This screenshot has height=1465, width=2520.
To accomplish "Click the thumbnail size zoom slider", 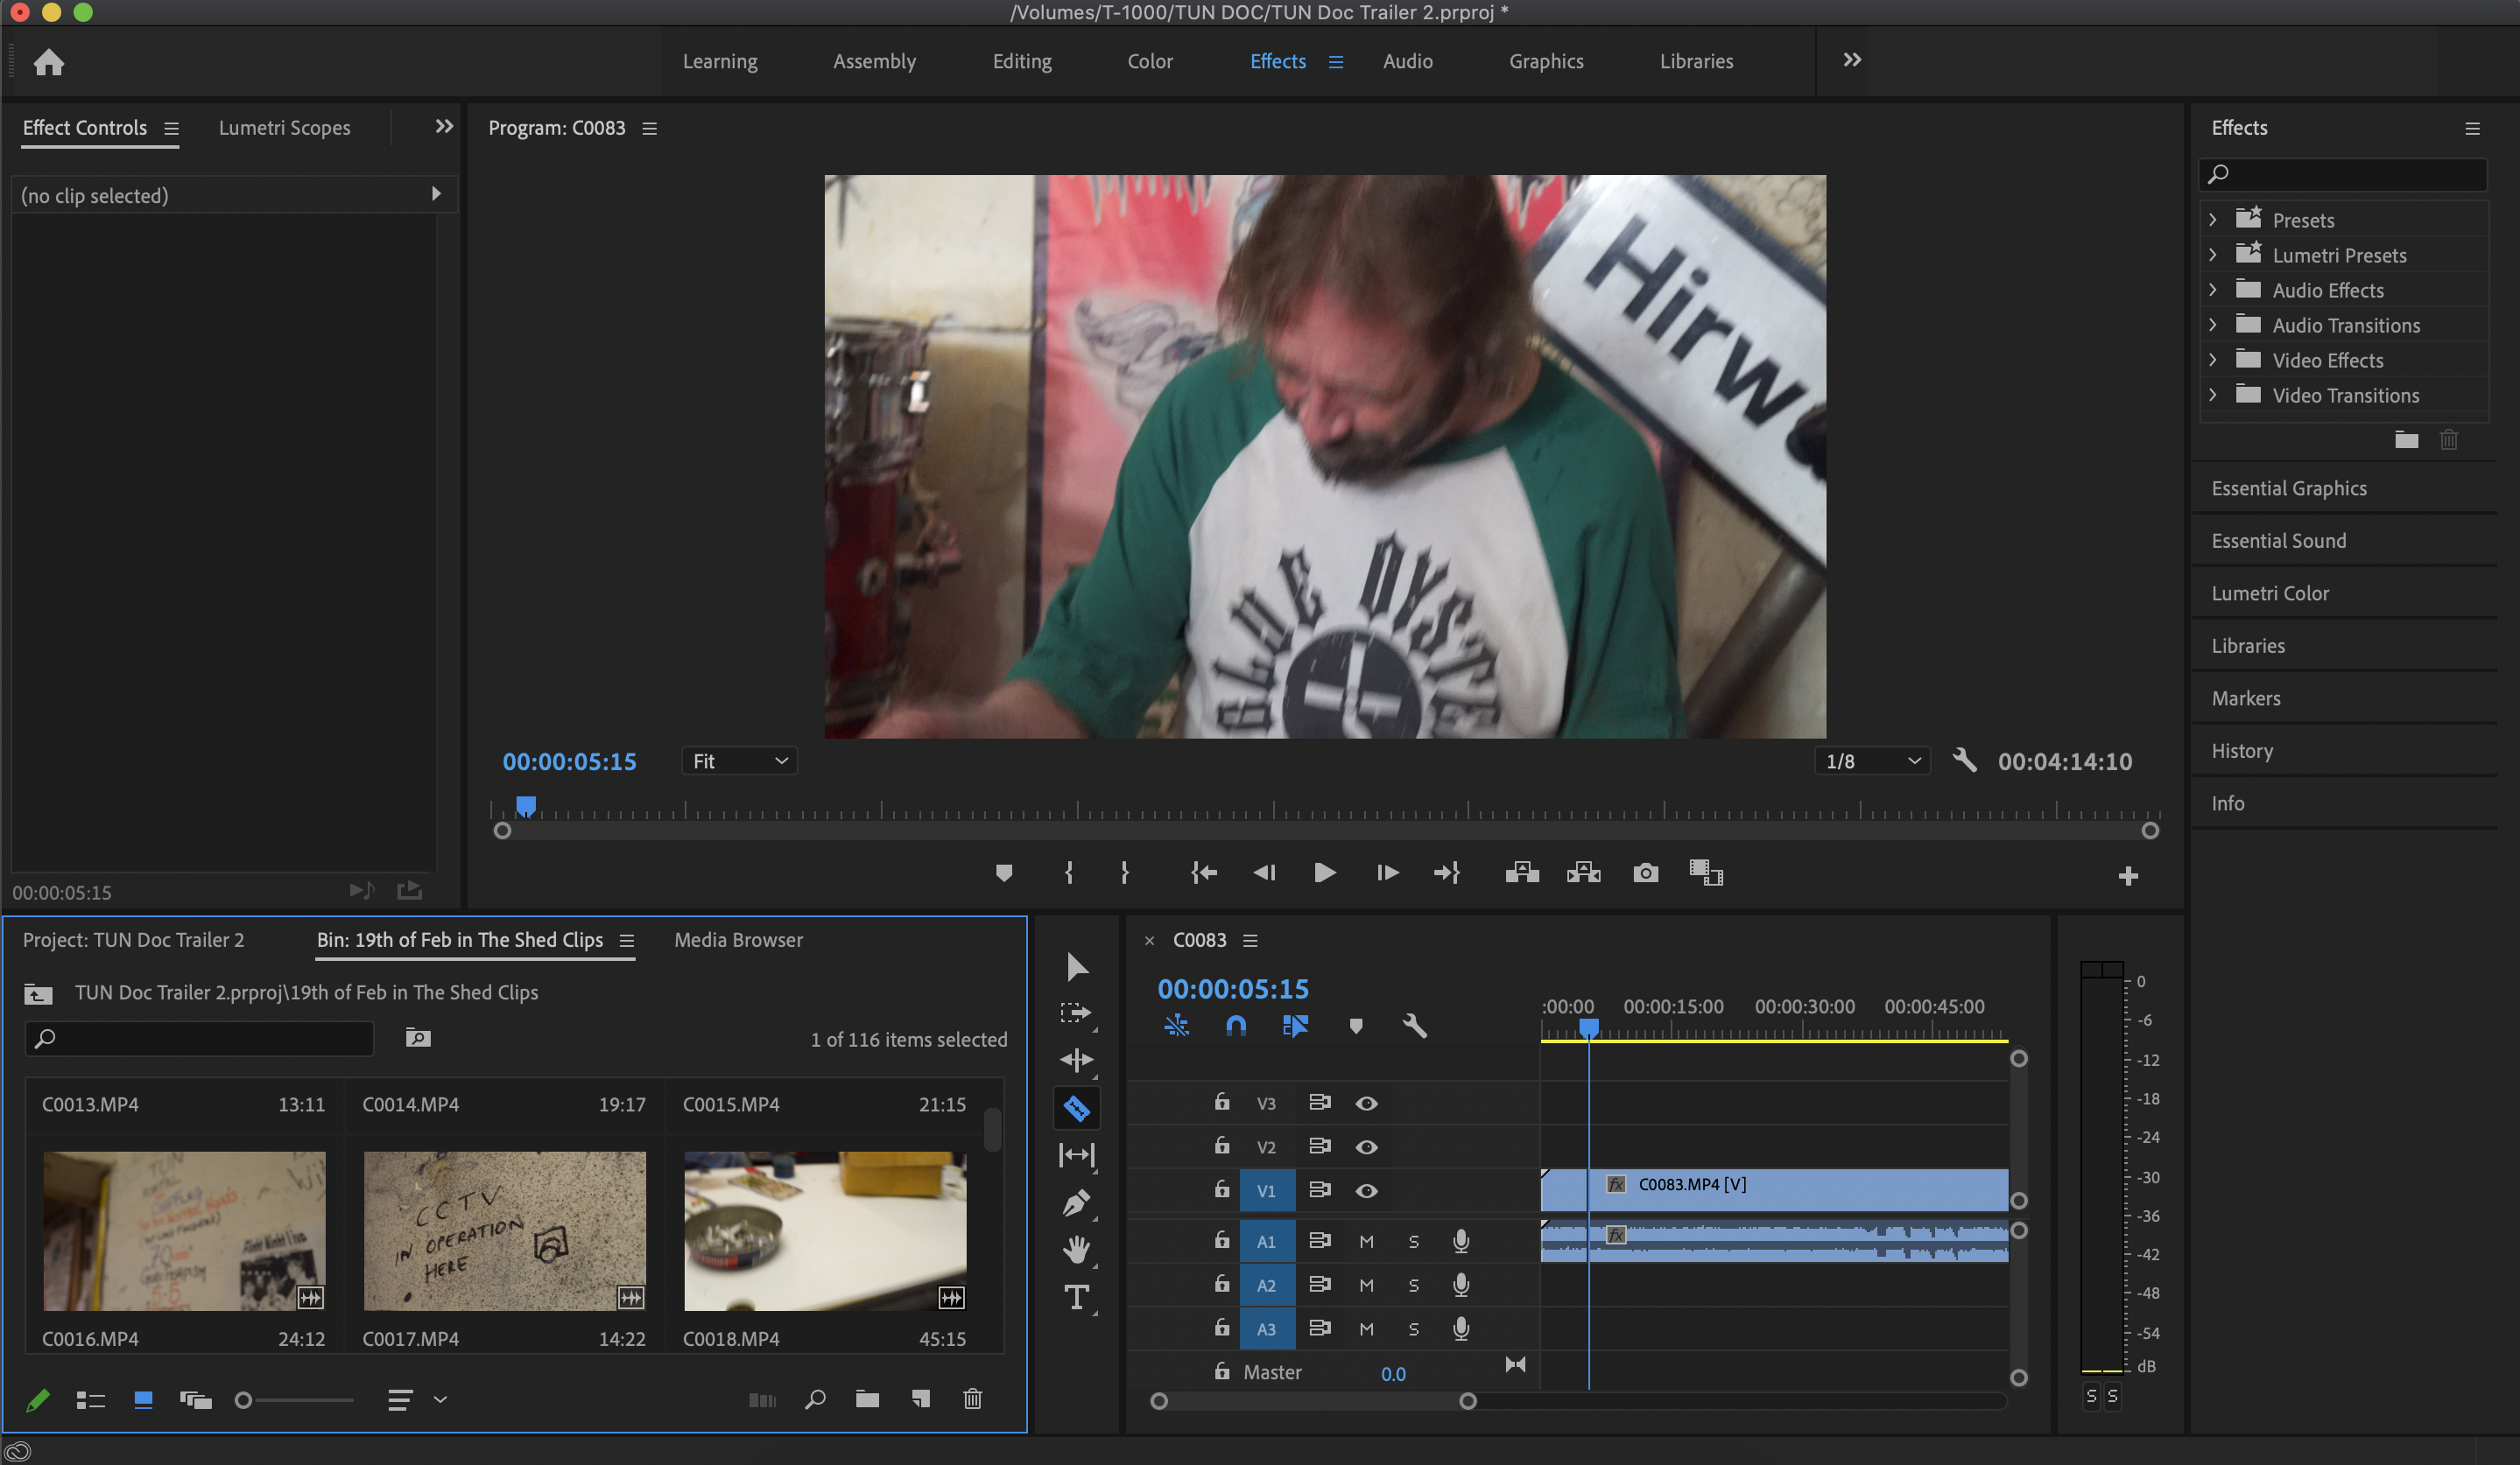I will (243, 1399).
